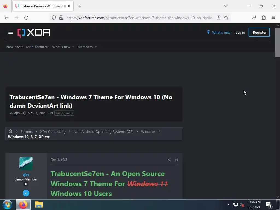
Task: Open the XDA Computing breadcrumb
Action: (x=53, y=132)
